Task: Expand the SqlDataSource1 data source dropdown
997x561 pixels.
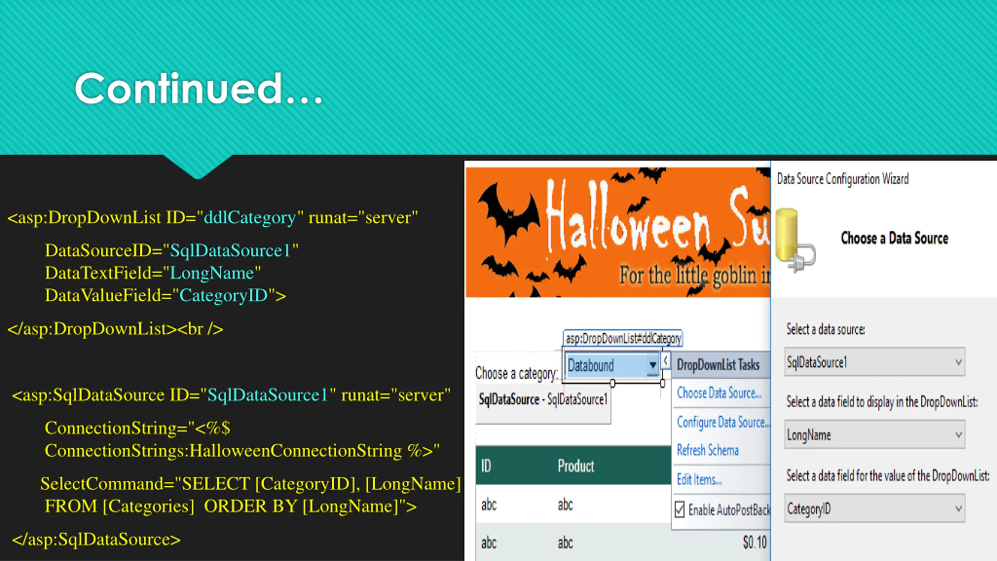Action: click(875, 362)
